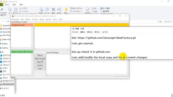This screenshot has height=97, width=173.
Task: Open Tools menu in Git Gui
Action: point(55,19)
